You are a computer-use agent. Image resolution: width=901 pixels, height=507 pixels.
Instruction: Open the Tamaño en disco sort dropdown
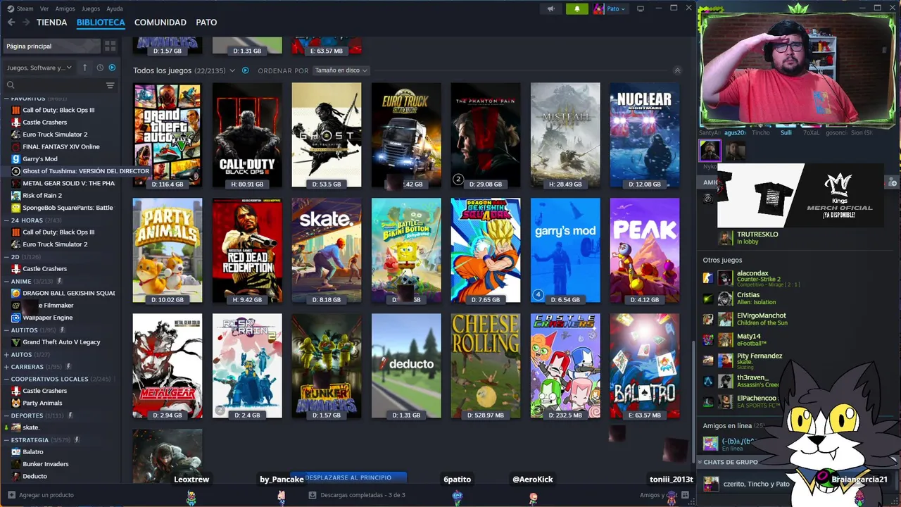(341, 70)
